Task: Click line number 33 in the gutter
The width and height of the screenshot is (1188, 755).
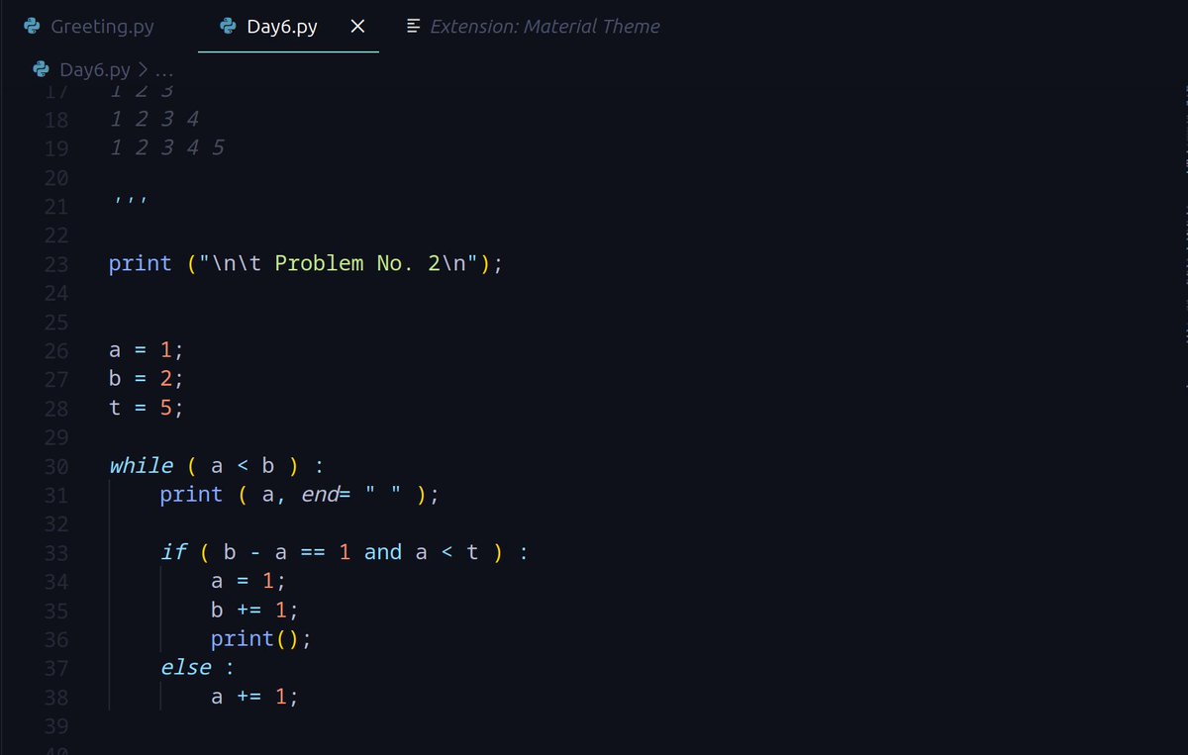Action: point(56,552)
